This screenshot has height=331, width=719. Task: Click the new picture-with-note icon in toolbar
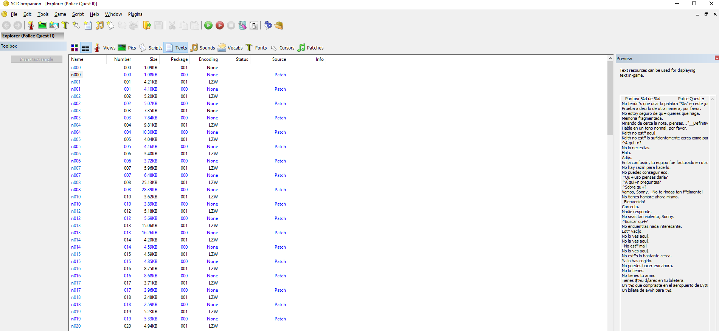54,25
